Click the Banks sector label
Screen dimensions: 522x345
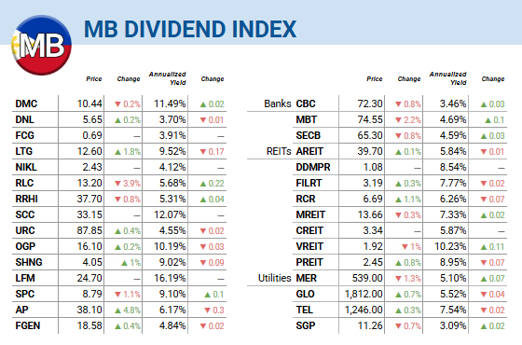[278, 103]
